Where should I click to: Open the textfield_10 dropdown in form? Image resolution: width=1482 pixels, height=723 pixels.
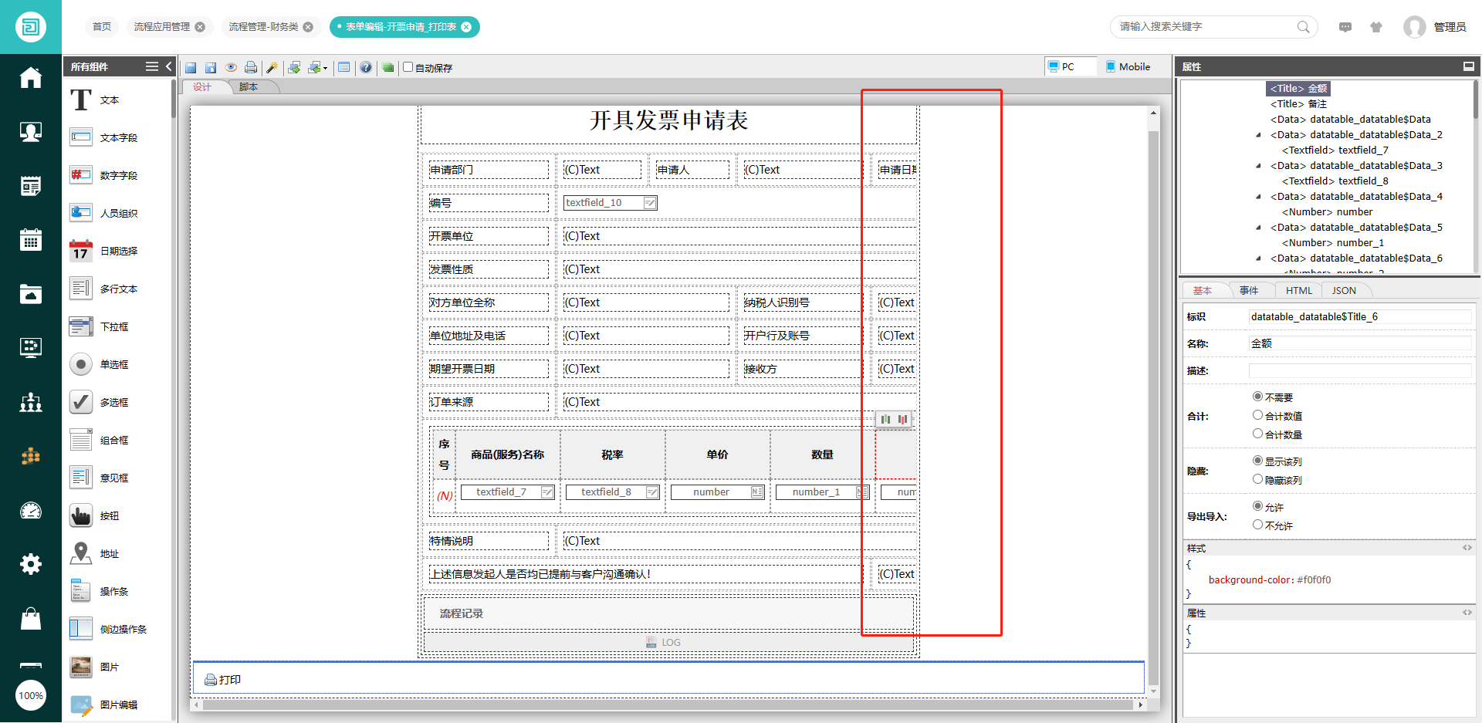[650, 203]
